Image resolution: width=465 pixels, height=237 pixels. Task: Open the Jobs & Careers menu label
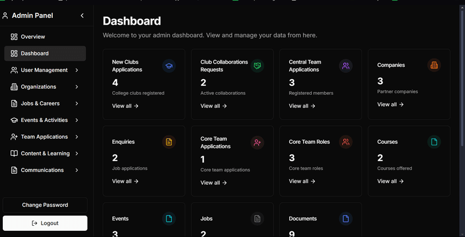tap(40, 103)
